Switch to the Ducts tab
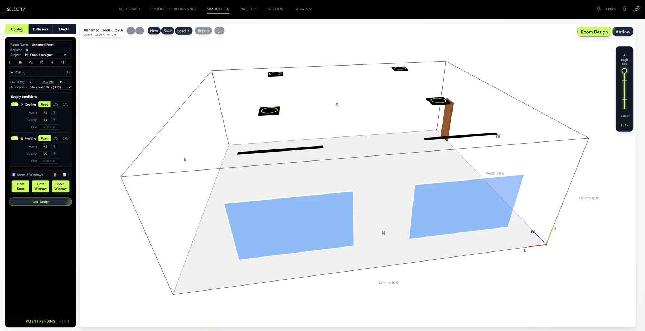 click(x=64, y=29)
